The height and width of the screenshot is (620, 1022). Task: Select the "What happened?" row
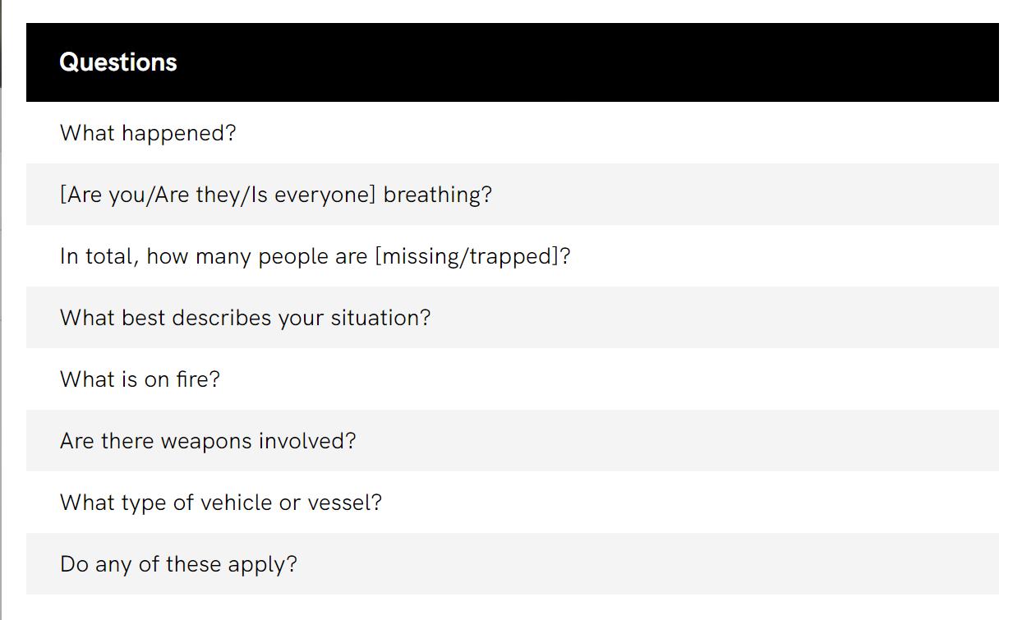click(148, 133)
